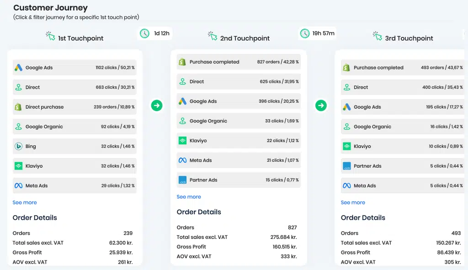468x270 pixels.
Task: Expand See more under 3rd Touchpoint
Action: tap(353, 202)
